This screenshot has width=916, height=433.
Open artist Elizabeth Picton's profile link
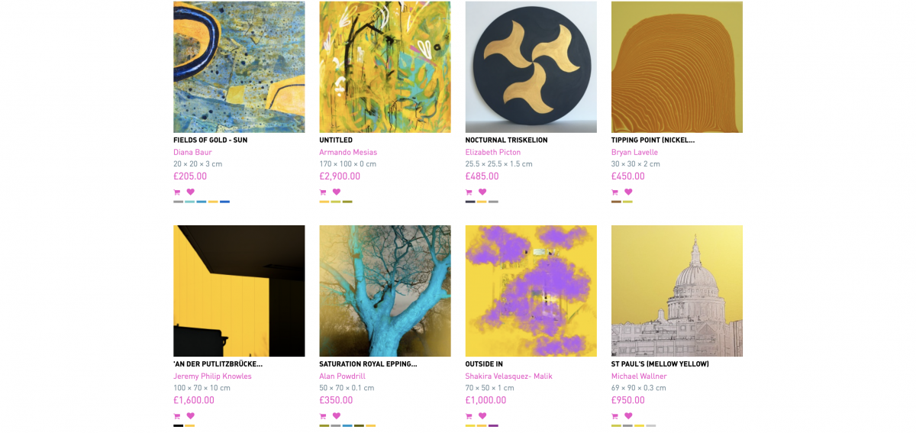click(x=492, y=152)
